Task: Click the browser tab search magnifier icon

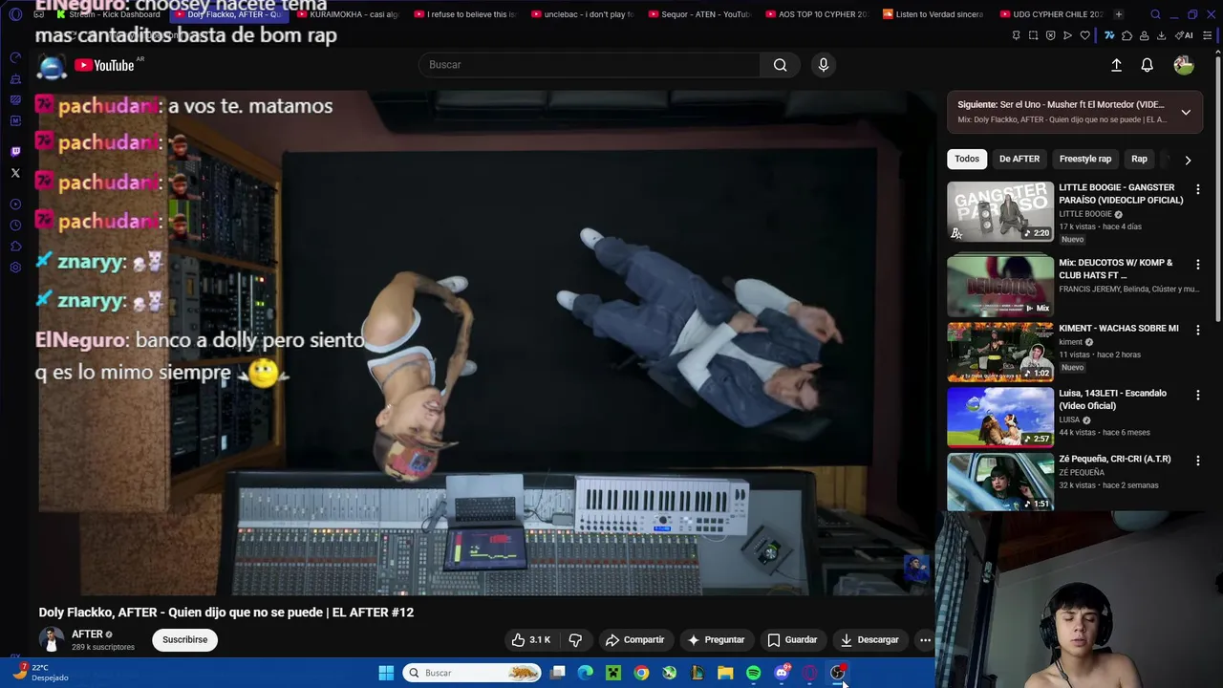Action: tap(1155, 14)
